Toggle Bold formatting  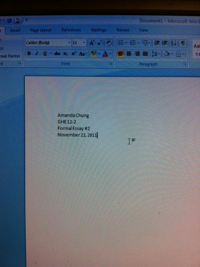(29, 54)
